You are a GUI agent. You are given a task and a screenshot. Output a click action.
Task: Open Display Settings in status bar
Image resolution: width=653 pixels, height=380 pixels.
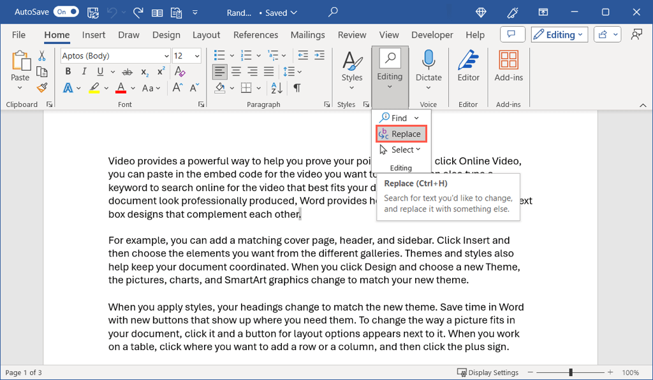click(x=488, y=372)
